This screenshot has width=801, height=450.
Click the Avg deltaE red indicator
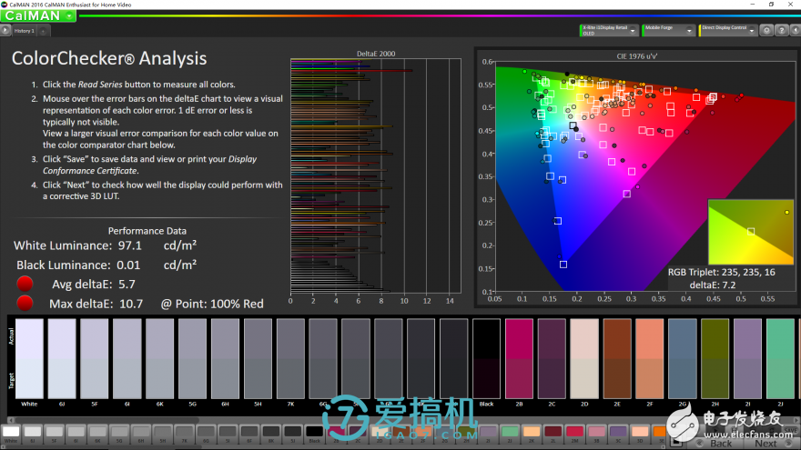pyautogui.click(x=25, y=285)
